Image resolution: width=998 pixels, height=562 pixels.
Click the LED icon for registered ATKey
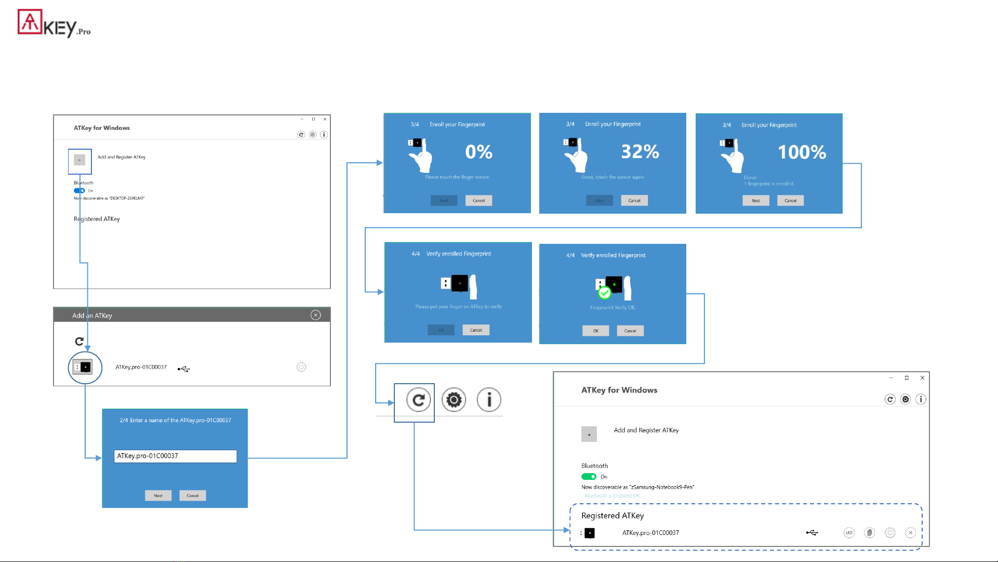click(848, 533)
